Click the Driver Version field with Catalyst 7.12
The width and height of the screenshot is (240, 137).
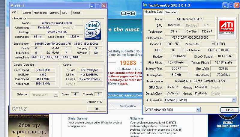point(200,81)
